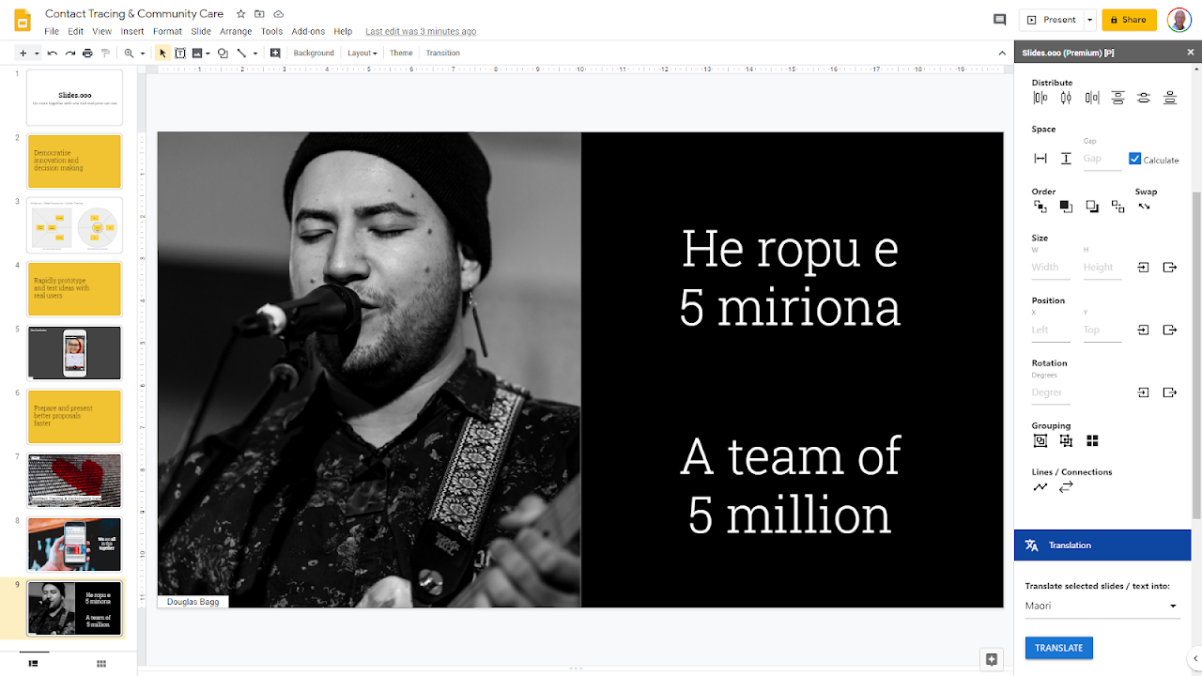The height and width of the screenshot is (676, 1202).
Task: Click the add comment toolbar icon
Action: click(275, 54)
